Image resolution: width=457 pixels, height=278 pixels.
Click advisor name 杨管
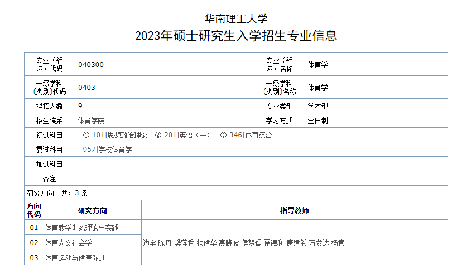pos(338,243)
